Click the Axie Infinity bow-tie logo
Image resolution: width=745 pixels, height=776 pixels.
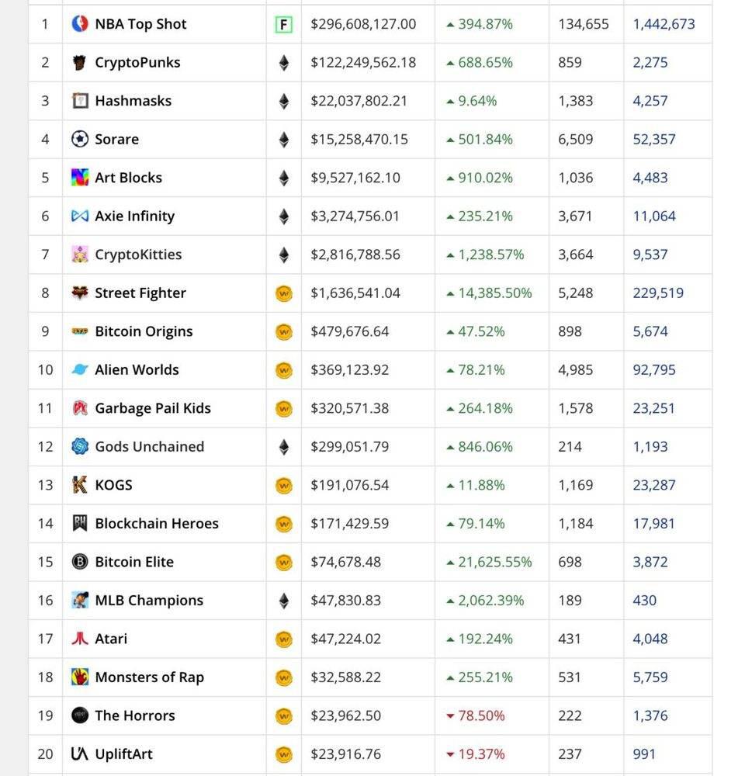click(80, 217)
